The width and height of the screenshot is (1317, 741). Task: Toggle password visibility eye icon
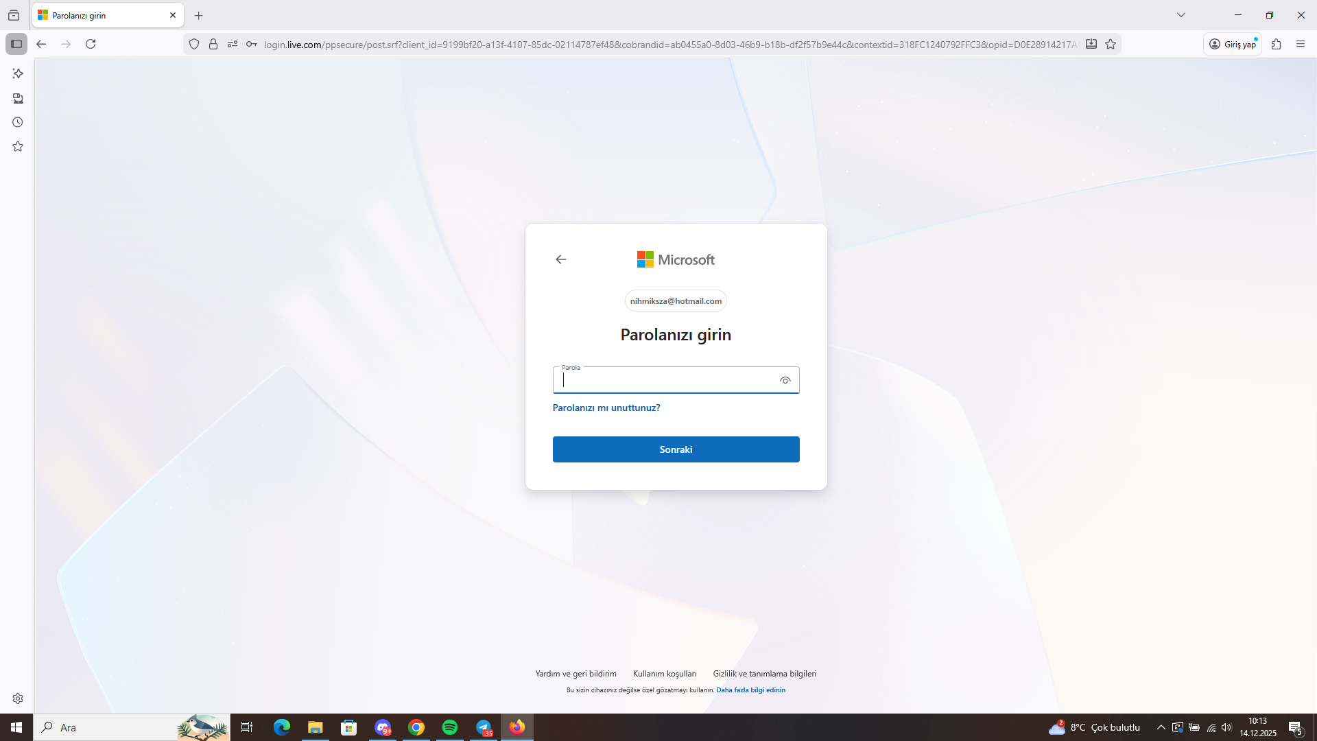click(785, 380)
